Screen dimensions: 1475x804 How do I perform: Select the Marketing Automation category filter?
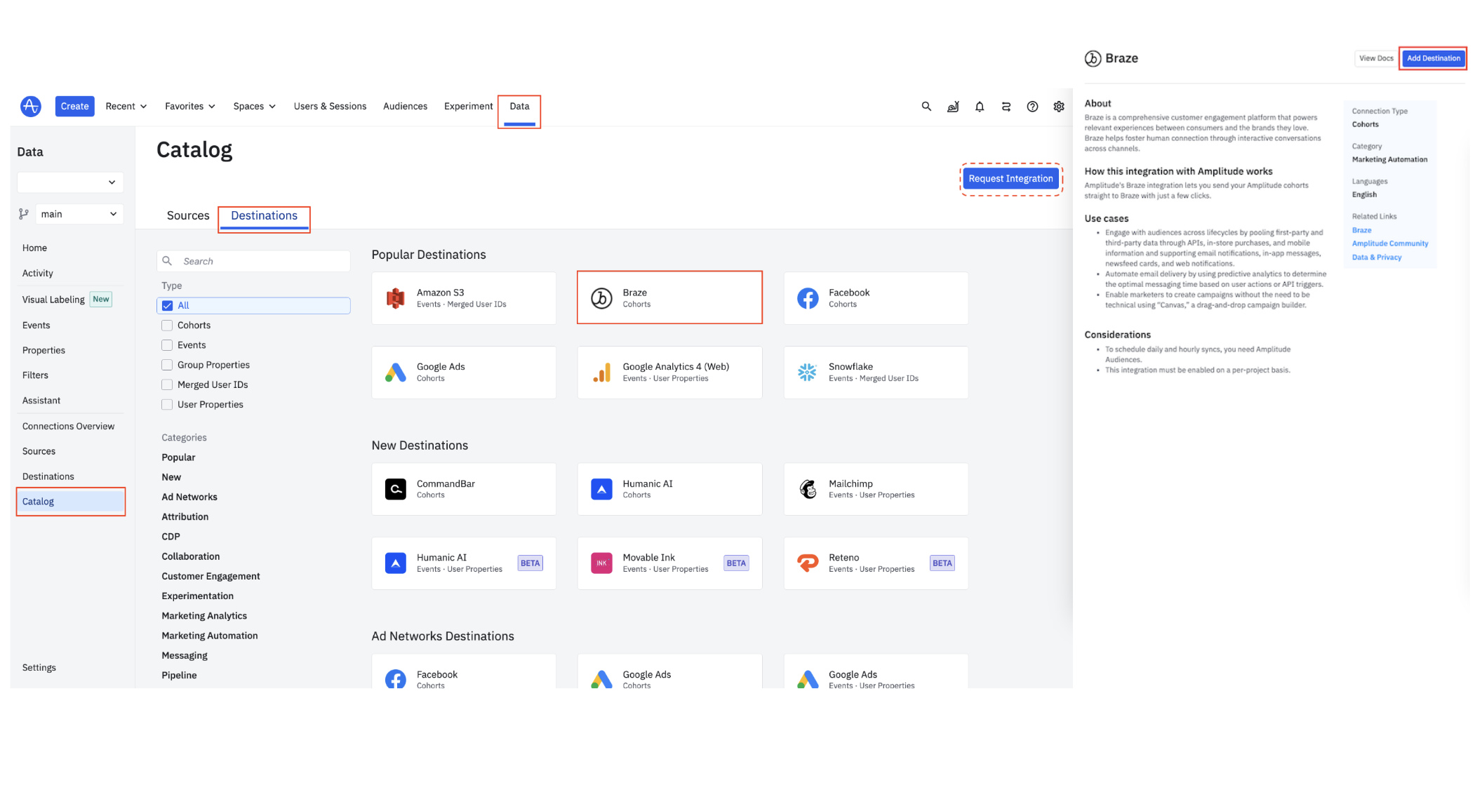209,636
